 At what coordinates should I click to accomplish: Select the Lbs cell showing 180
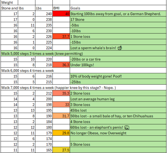[44, 127]
